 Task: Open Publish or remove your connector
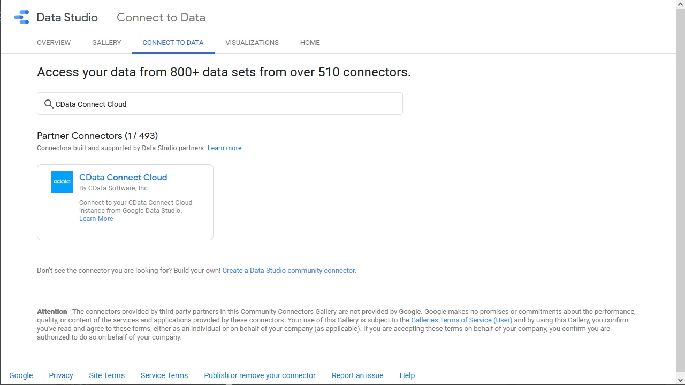[260, 375]
